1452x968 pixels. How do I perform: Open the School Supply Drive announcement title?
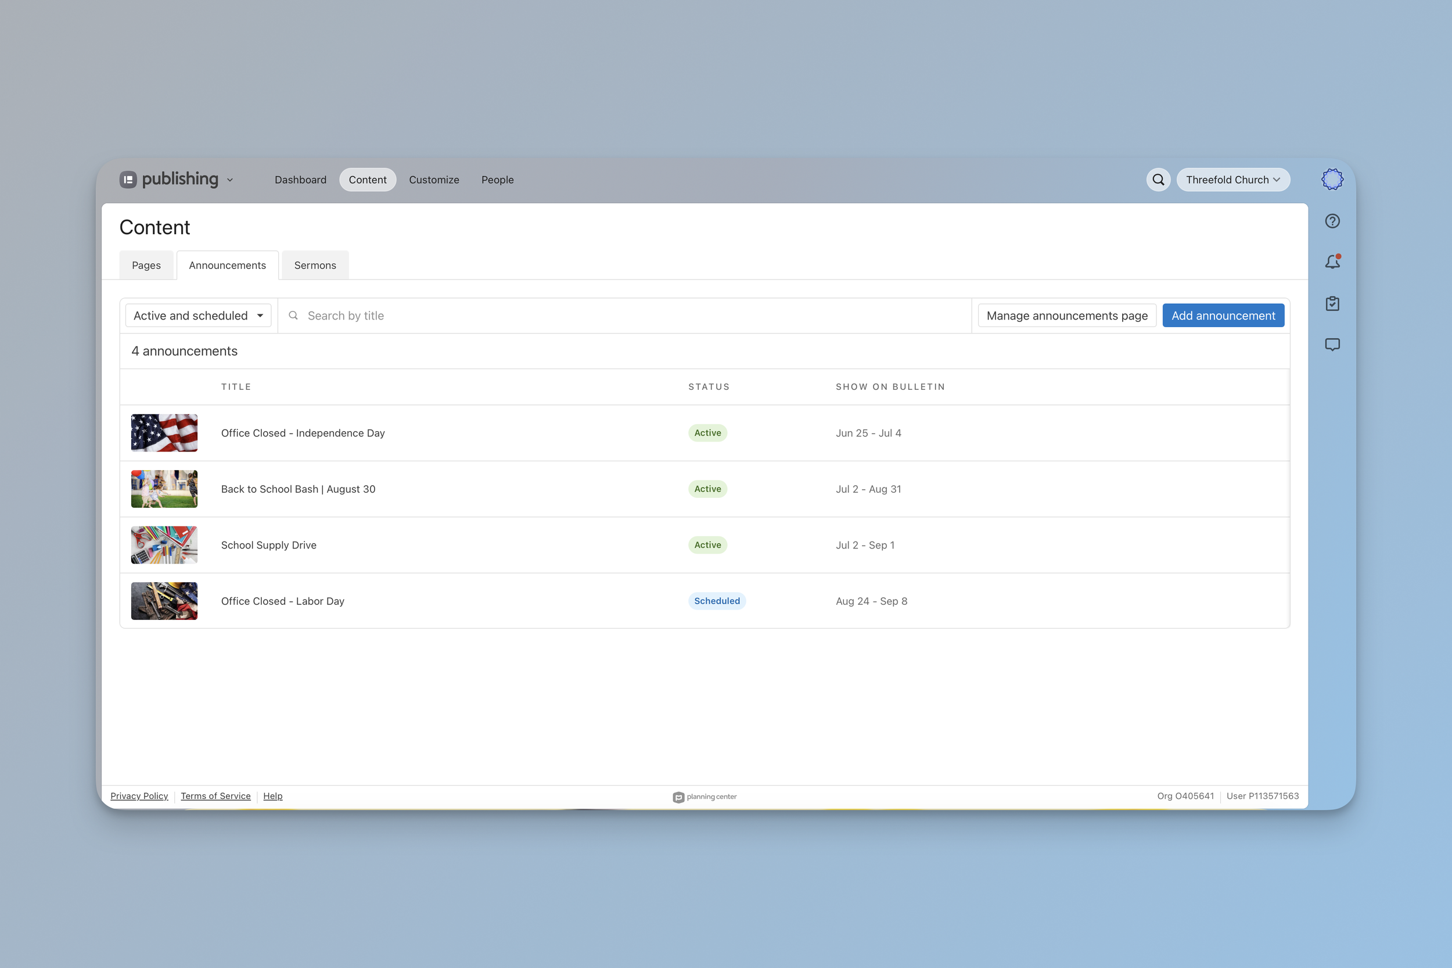(268, 545)
